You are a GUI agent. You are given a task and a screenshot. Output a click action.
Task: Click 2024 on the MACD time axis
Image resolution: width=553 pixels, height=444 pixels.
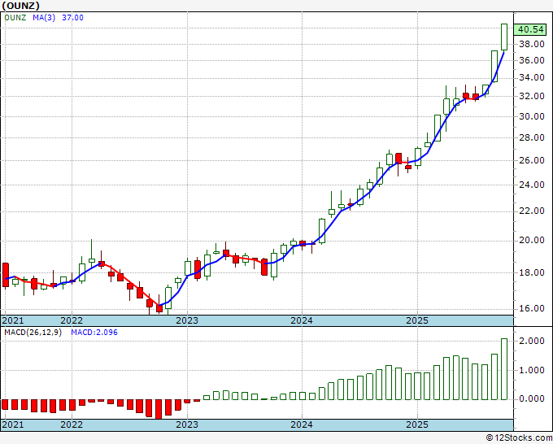coord(302,424)
